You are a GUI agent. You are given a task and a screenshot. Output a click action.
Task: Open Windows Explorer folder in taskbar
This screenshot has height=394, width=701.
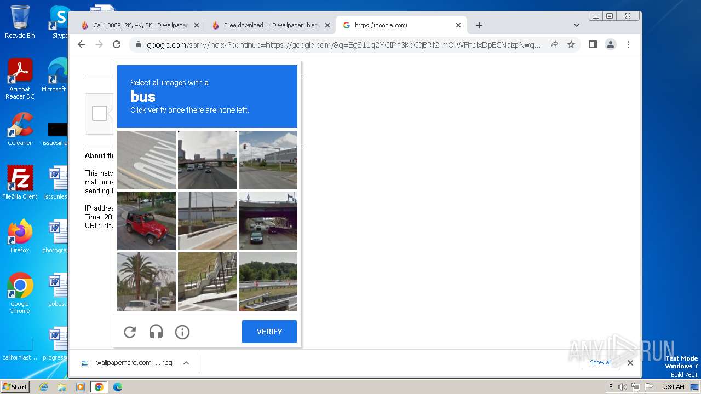[62, 387]
